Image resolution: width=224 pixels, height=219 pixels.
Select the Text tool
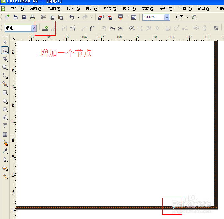coord(5,126)
